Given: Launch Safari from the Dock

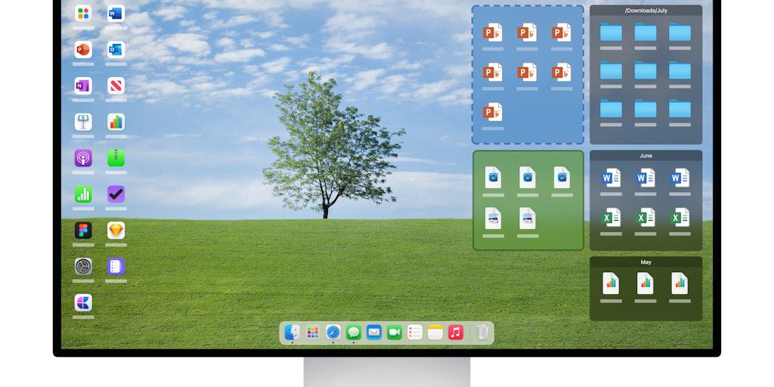Looking at the screenshot, I should coord(333,333).
